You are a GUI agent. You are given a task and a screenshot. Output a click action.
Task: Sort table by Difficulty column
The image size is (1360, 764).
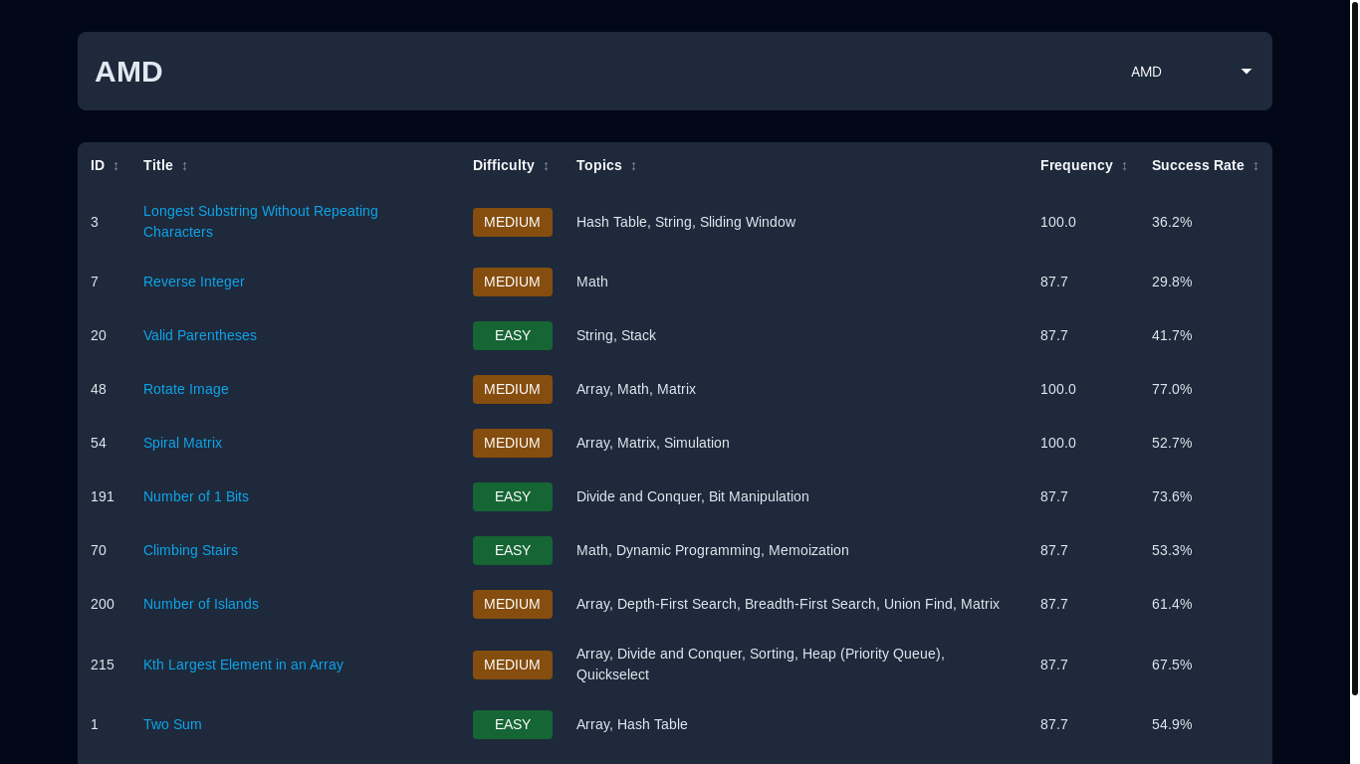coord(511,165)
